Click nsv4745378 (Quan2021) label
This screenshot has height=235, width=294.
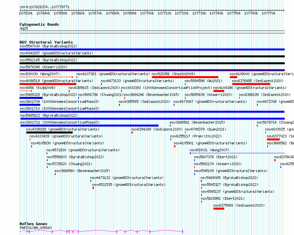[205, 129]
